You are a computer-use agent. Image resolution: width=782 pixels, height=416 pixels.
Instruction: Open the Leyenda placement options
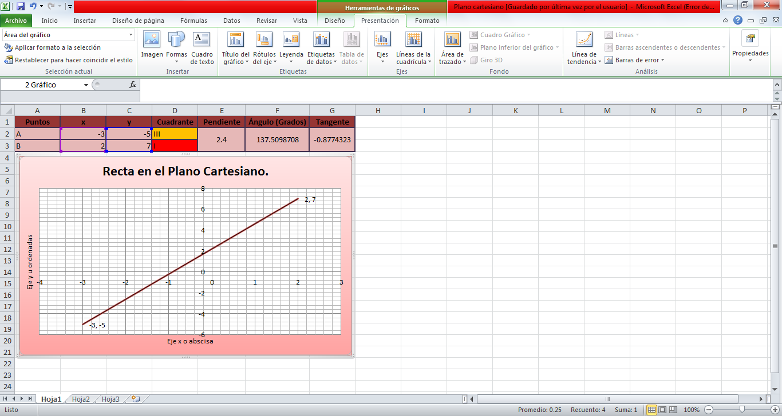point(291,48)
